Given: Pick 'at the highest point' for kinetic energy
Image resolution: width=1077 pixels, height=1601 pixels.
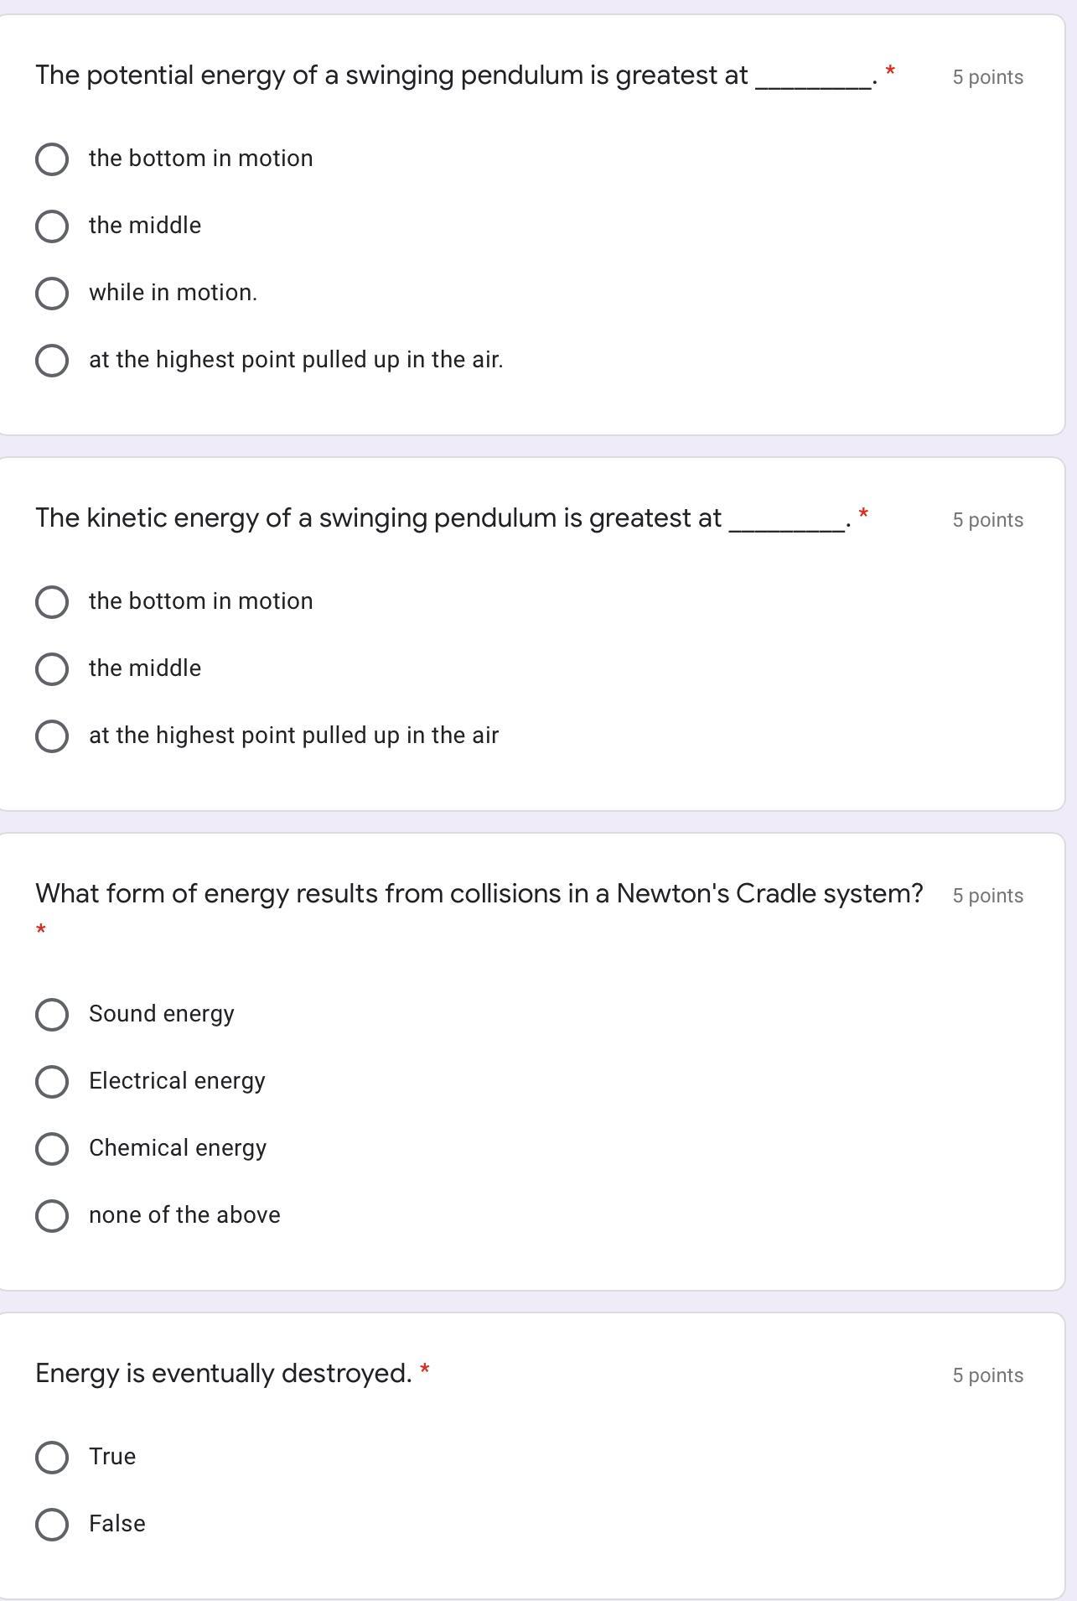Looking at the screenshot, I should click(x=52, y=736).
